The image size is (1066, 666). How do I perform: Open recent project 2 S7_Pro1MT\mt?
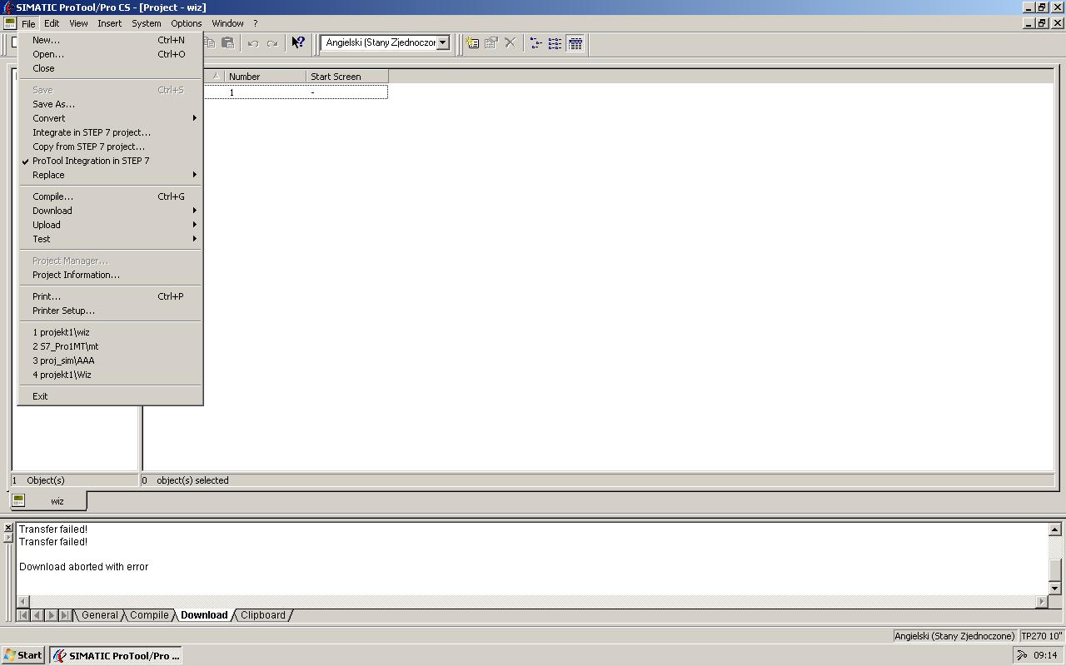(110, 346)
